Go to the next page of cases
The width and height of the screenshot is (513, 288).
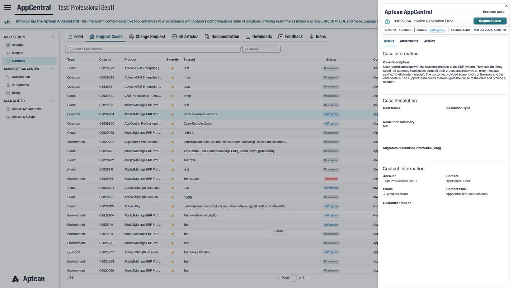pos(308,278)
